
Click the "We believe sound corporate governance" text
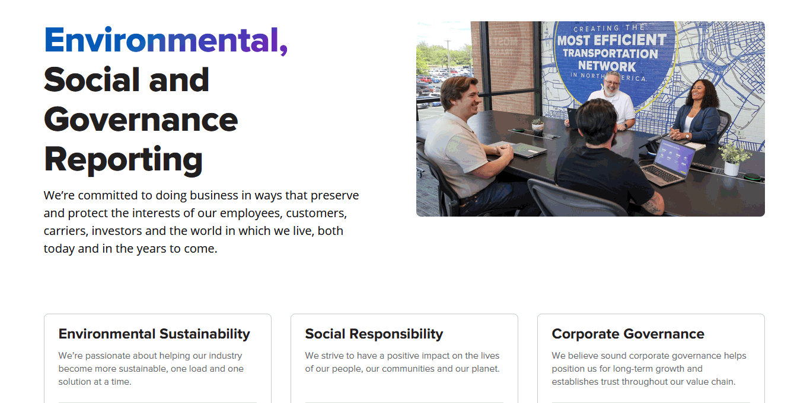coord(649,369)
